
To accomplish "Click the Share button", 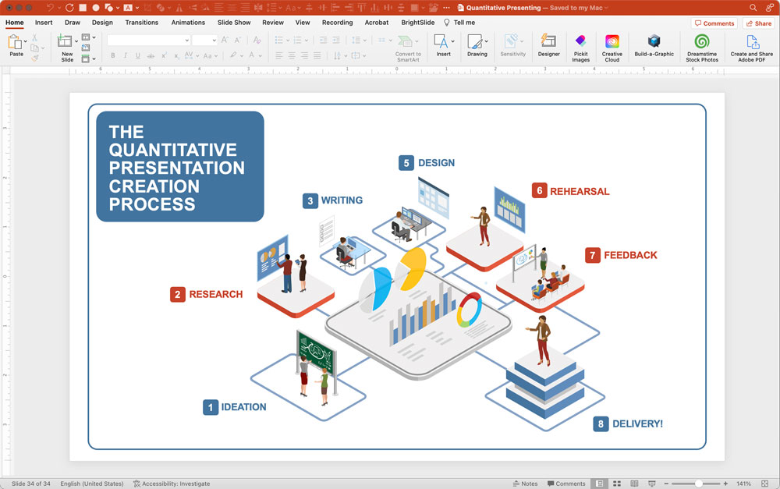I will click(759, 23).
